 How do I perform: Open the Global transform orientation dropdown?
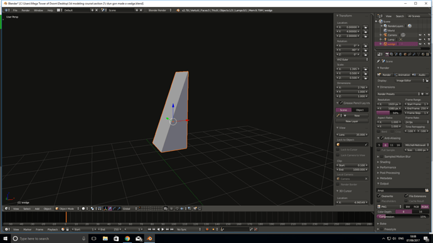point(129,209)
